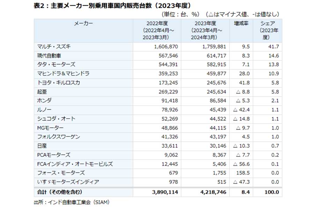Click the 日産 row label
Image resolution: width=314 pixels, height=209 pixels.
(x=42, y=146)
